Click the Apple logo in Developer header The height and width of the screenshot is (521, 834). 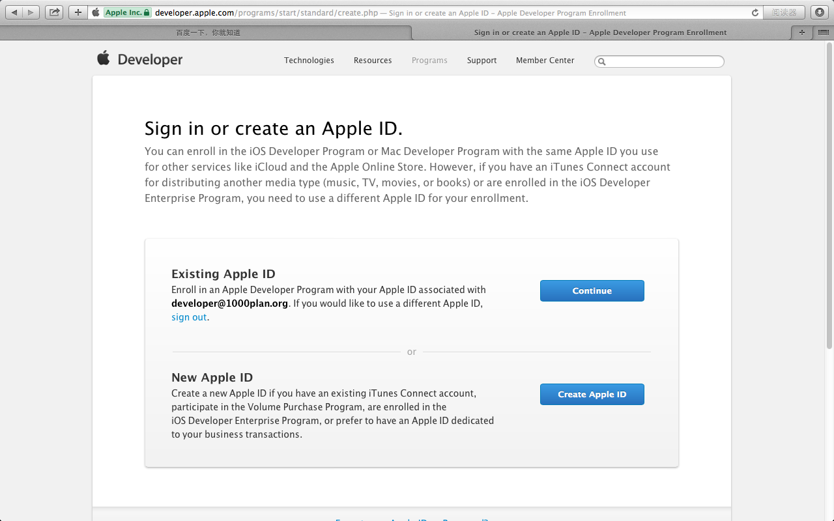click(104, 59)
